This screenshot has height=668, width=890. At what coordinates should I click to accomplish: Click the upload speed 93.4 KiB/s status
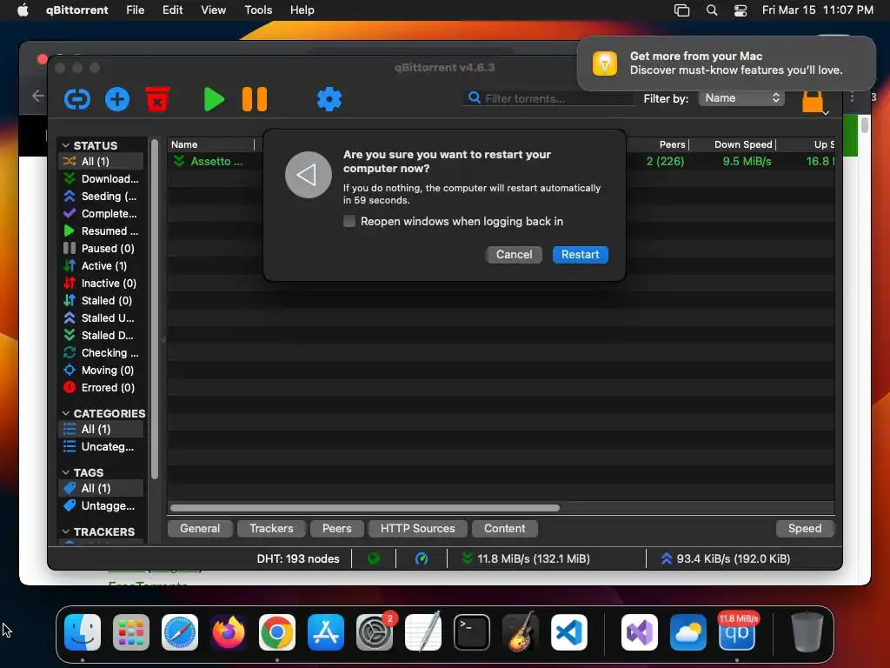click(726, 559)
